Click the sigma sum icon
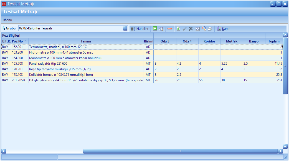 (x=197, y=29)
